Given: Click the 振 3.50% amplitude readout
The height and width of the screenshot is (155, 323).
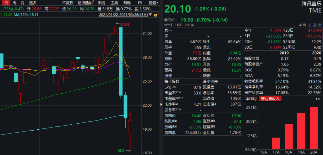Looking at the screenshot, I should tap(143, 9).
